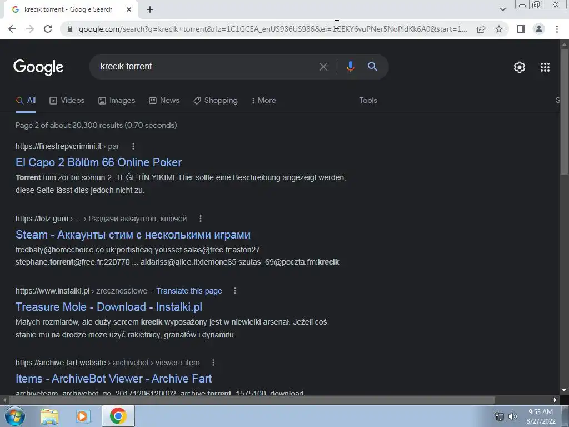
Task: Open El Capo 2 Bölüm 66 Online Poker result
Action: pyautogui.click(x=99, y=162)
